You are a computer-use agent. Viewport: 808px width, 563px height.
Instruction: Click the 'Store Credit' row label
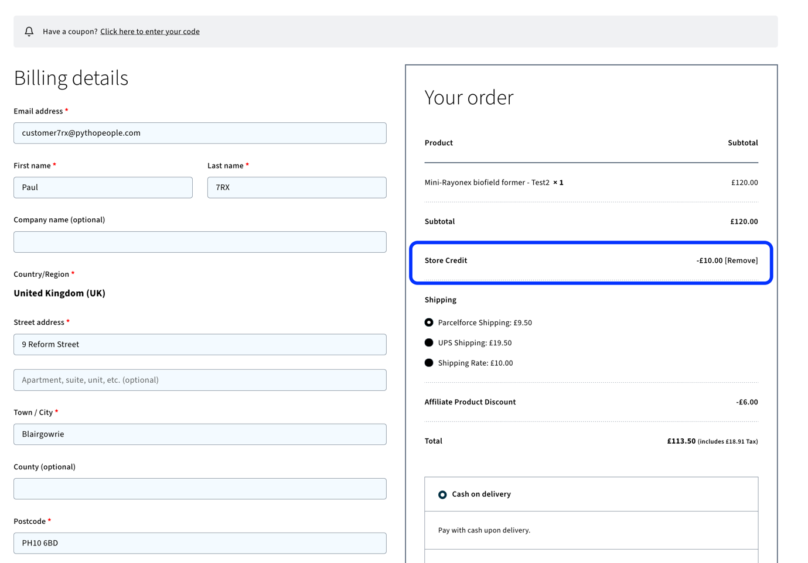tap(445, 260)
